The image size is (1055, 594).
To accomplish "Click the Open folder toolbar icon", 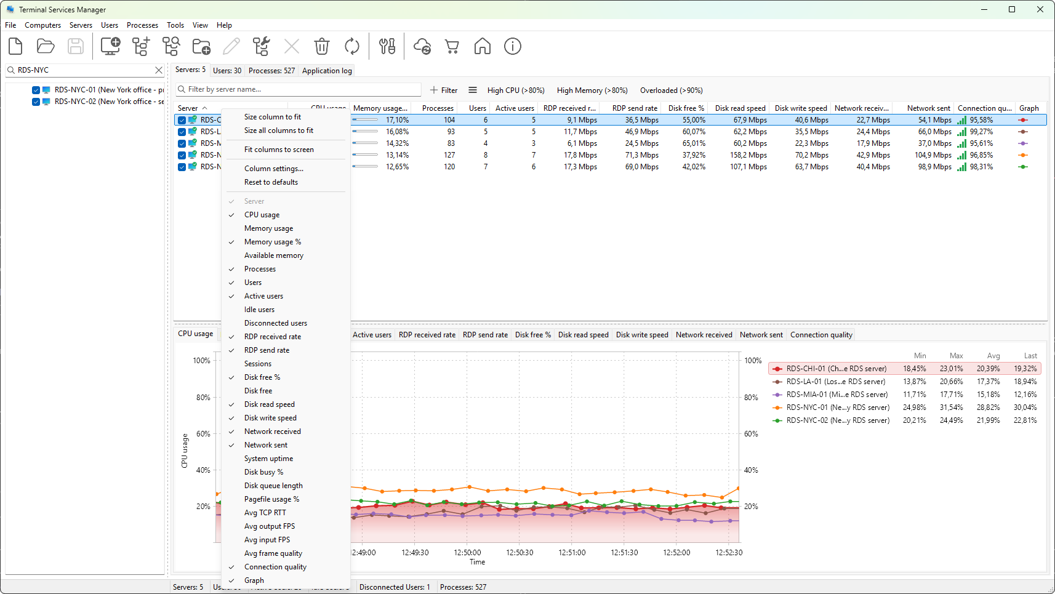I will tap(46, 46).
